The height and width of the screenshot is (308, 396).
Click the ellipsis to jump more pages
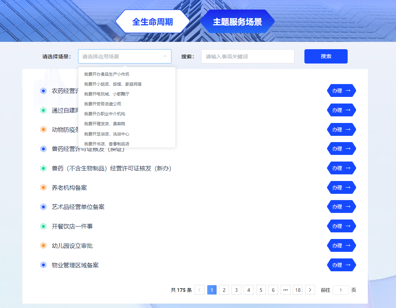point(285,290)
